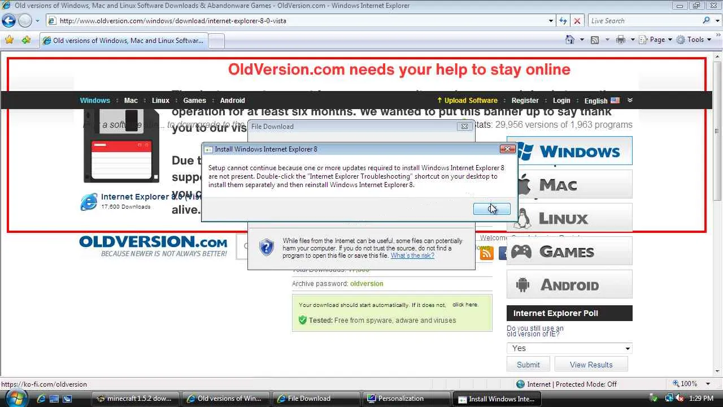
Task: Open Linux in the site navigation bar
Action: [160, 101]
